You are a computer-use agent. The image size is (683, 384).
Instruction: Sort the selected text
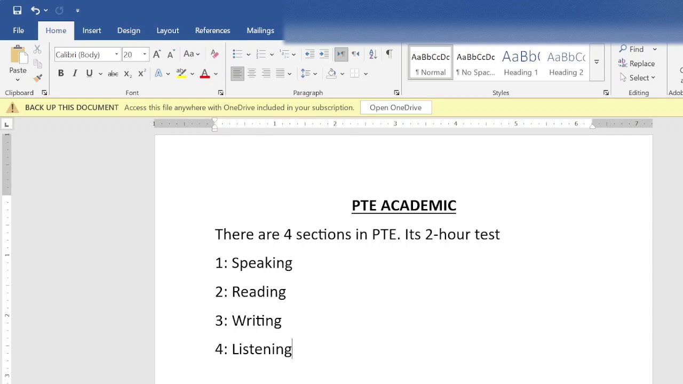click(x=373, y=54)
